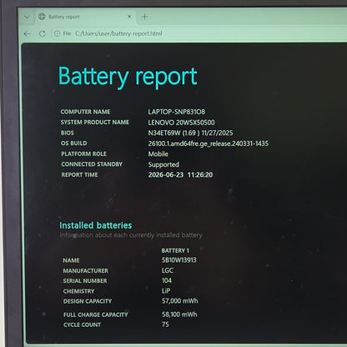Click the OS build value text
This screenshot has width=347, height=347.
(209, 143)
